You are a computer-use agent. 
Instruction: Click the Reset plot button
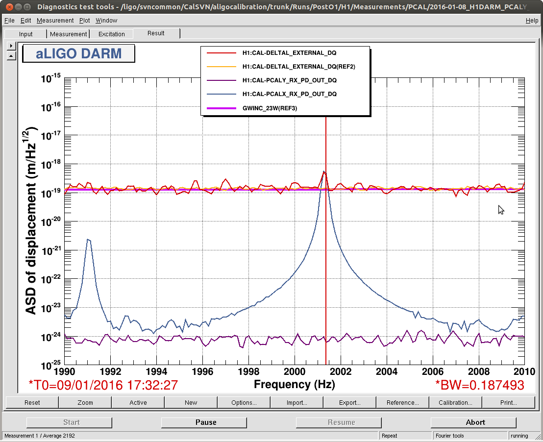pyautogui.click(x=32, y=403)
